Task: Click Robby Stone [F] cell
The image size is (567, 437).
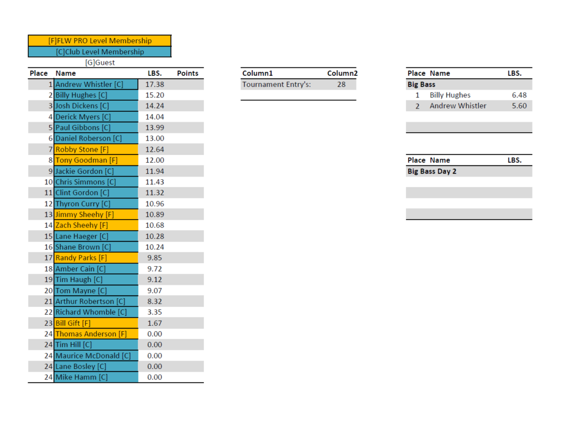Action: click(x=96, y=149)
